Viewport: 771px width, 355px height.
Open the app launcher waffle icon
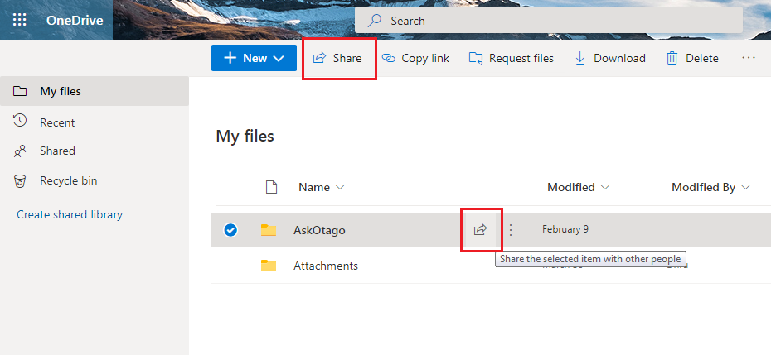pyautogui.click(x=20, y=20)
